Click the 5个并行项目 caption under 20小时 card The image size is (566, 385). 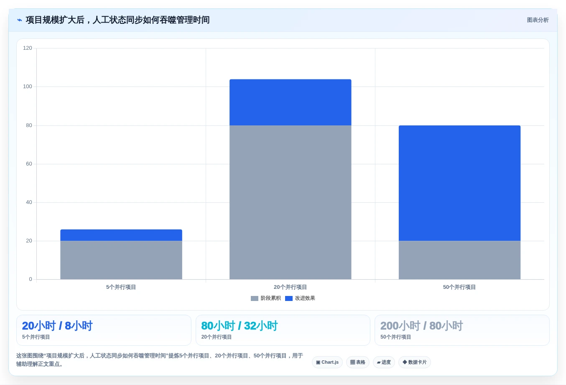36,337
